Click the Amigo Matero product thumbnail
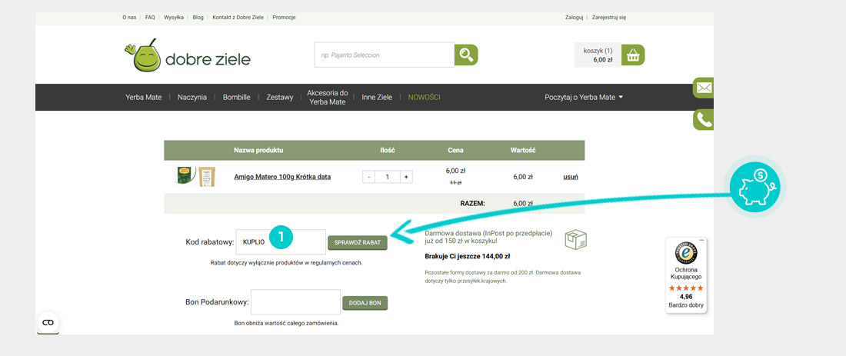Image resolution: width=846 pixels, height=356 pixels. [x=196, y=177]
